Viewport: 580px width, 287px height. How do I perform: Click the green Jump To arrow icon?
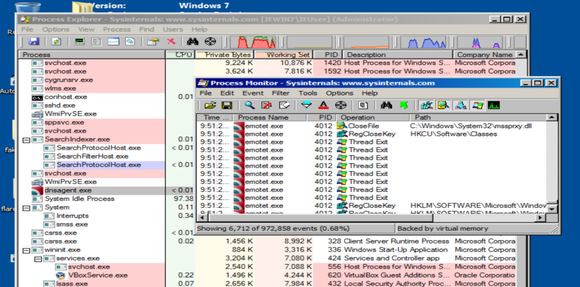pyautogui.click(x=403, y=105)
